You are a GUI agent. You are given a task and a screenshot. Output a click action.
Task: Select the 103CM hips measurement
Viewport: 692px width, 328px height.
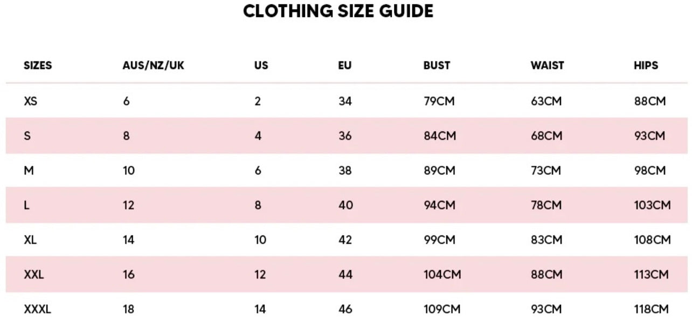pos(652,205)
